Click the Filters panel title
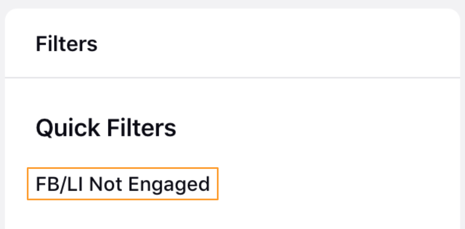This screenshot has width=465, height=229. (66, 44)
